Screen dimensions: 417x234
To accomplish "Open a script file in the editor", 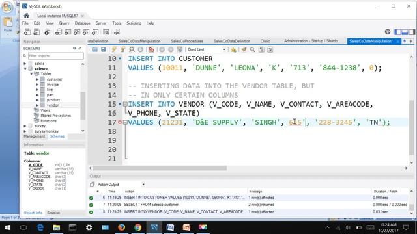I will coord(94,49).
